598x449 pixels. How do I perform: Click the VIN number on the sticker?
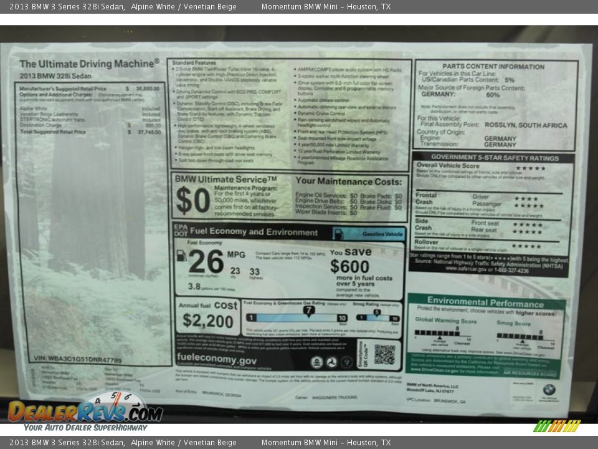(x=77, y=360)
